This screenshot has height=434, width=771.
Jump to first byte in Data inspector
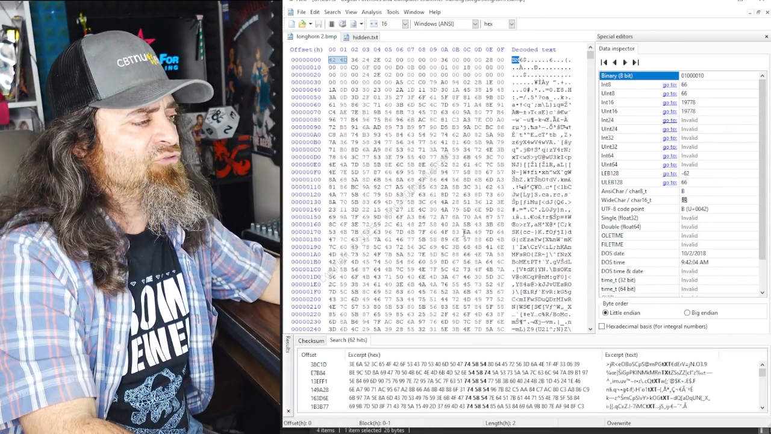pos(604,63)
